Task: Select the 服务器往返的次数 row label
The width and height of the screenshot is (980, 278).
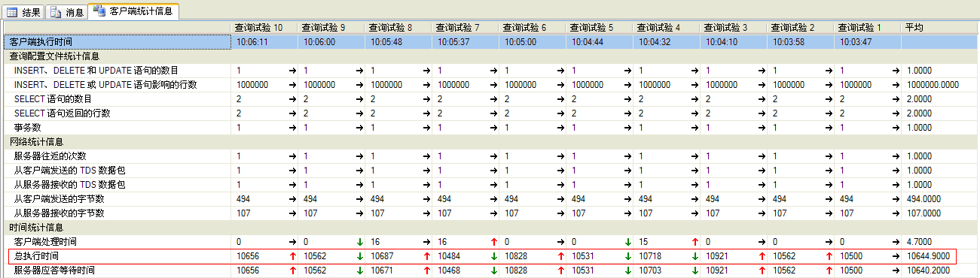Action: tap(50, 156)
